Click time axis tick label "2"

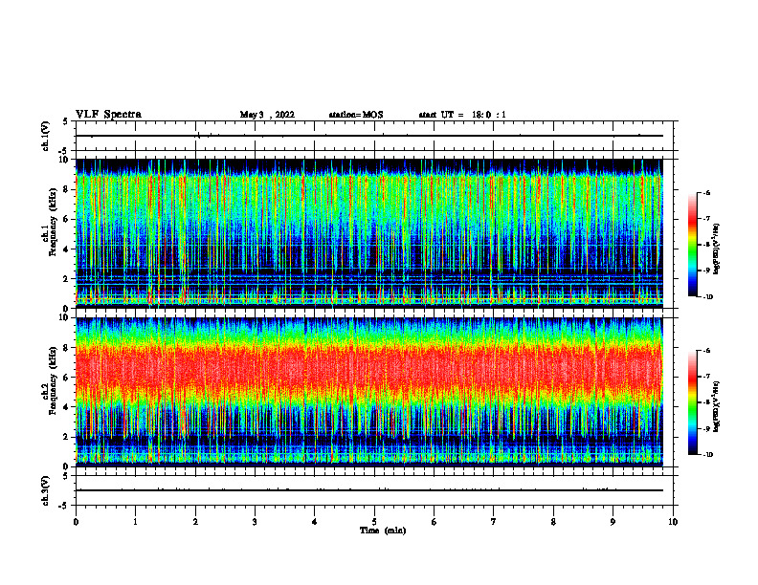195,522
